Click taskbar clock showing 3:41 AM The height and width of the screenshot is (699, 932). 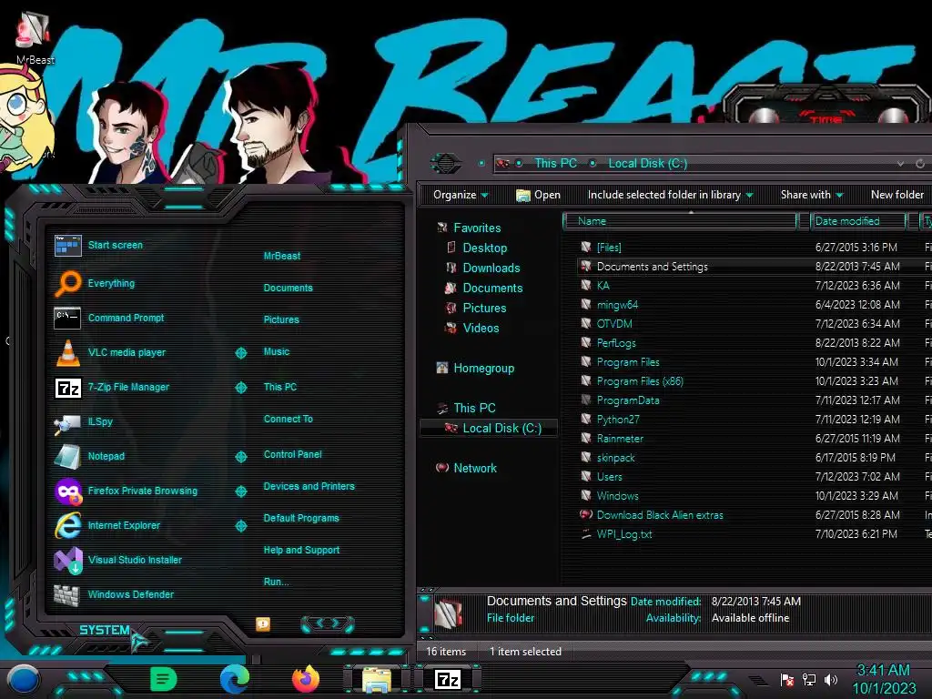click(x=884, y=679)
